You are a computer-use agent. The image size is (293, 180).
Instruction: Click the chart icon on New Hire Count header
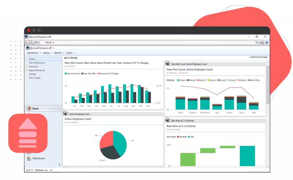pos(168,63)
